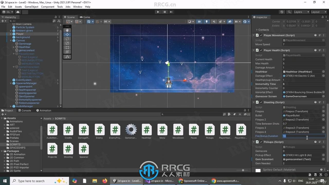Viewport: 329px width, 185px height.
Task: Open the File menu
Action: 3,7
